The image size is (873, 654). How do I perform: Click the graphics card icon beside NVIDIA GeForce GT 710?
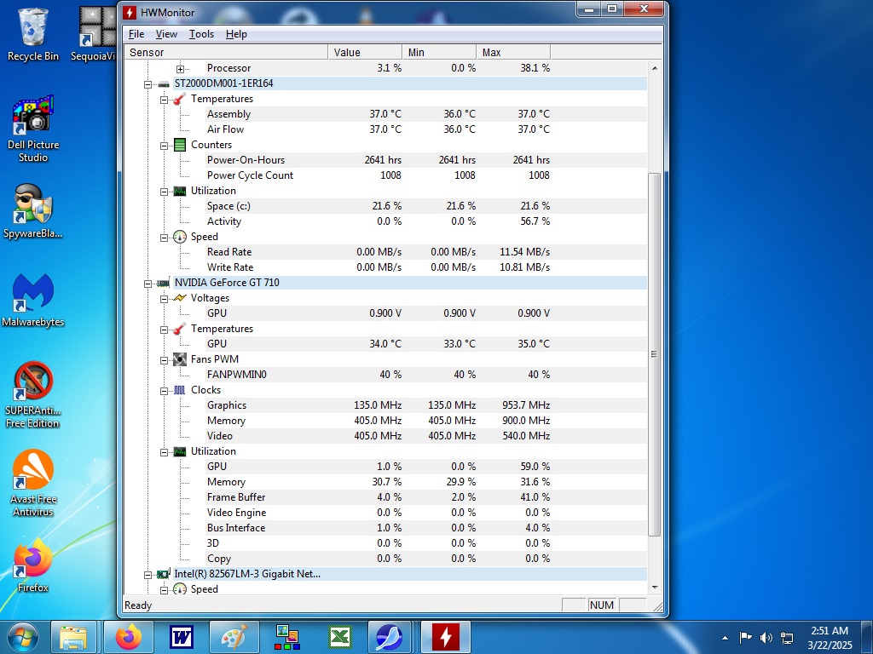tap(163, 283)
